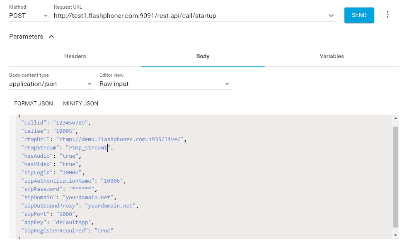
Task: Click the JSON editor vertical scrollbar thumb
Action: point(395,176)
